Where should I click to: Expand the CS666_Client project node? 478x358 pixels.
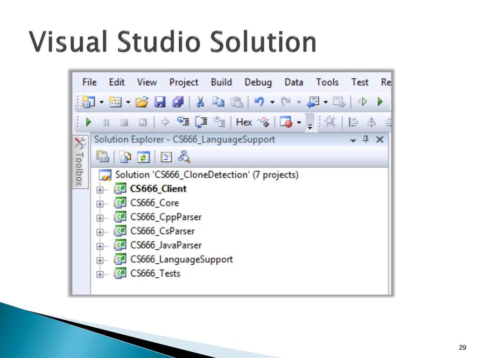pyautogui.click(x=100, y=190)
